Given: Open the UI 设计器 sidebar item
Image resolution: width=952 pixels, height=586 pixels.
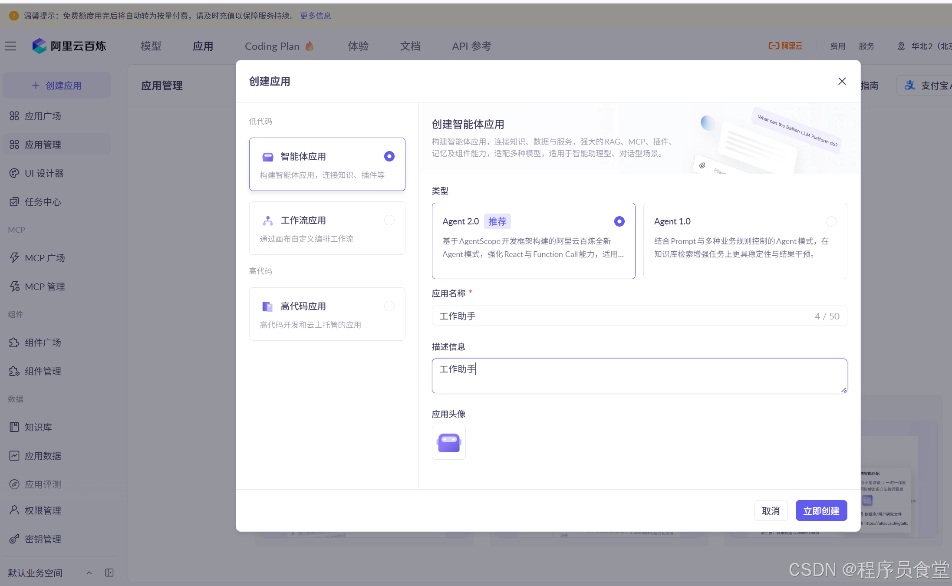Looking at the screenshot, I should pos(43,173).
